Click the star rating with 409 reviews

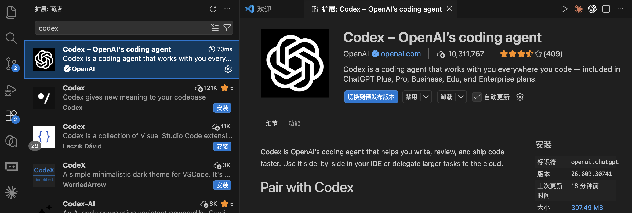(x=531, y=54)
